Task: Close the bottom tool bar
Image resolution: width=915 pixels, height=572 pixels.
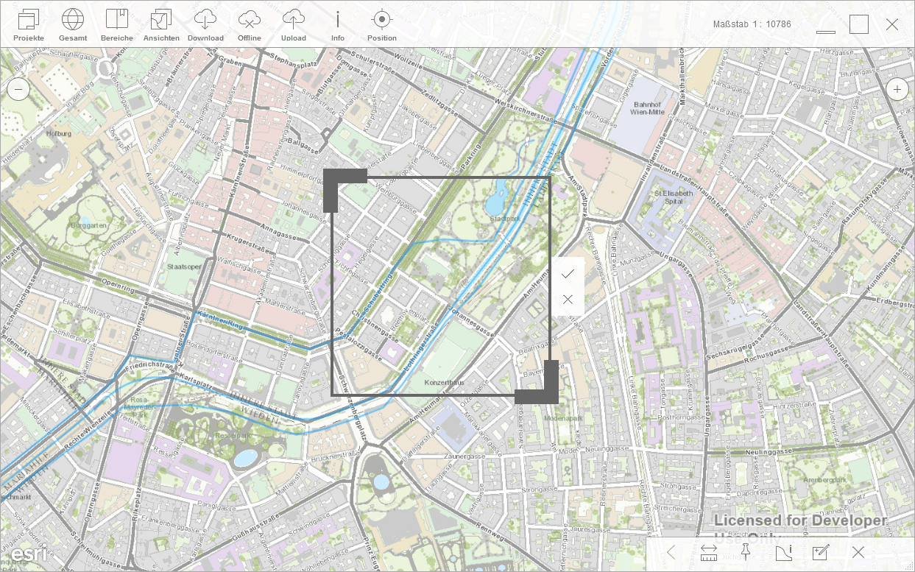Action: 858,552
